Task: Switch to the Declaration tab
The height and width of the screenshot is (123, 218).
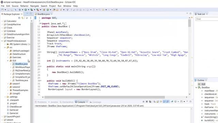Action: (x=66, y=102)
